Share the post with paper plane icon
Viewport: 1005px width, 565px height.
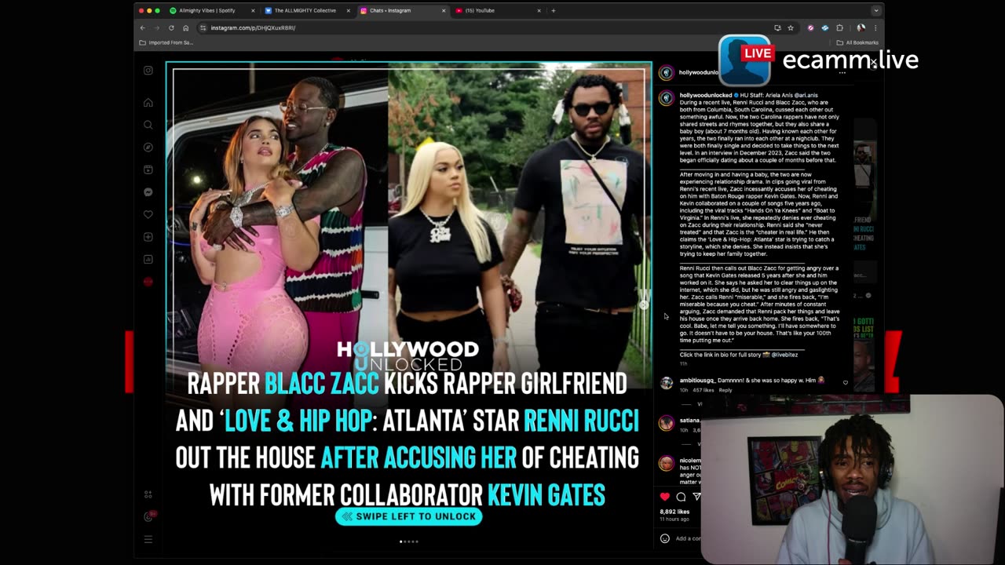coord(696,497)
